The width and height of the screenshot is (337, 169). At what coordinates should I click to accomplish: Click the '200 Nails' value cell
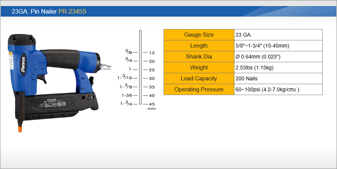[x=278, y=78]
